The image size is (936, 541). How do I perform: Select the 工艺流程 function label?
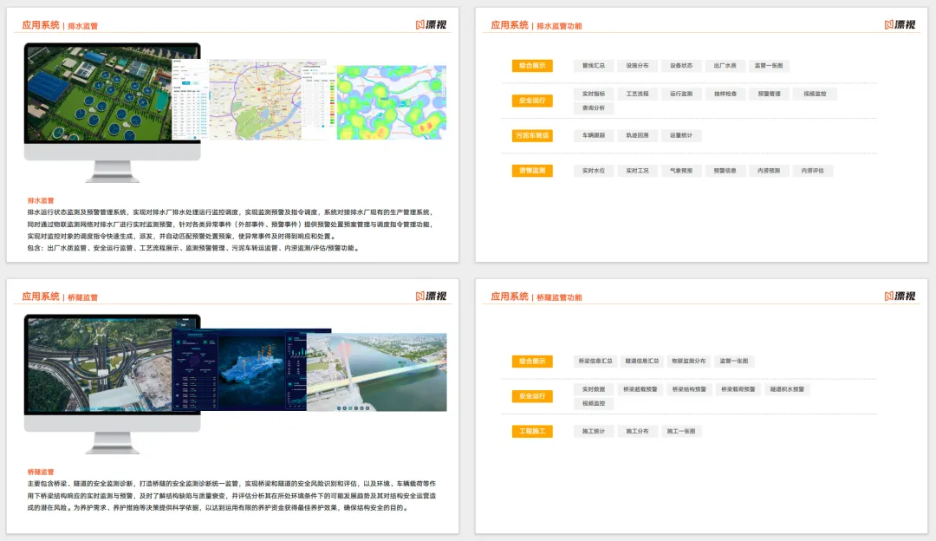pyautogui.click(x=637, y=94)
